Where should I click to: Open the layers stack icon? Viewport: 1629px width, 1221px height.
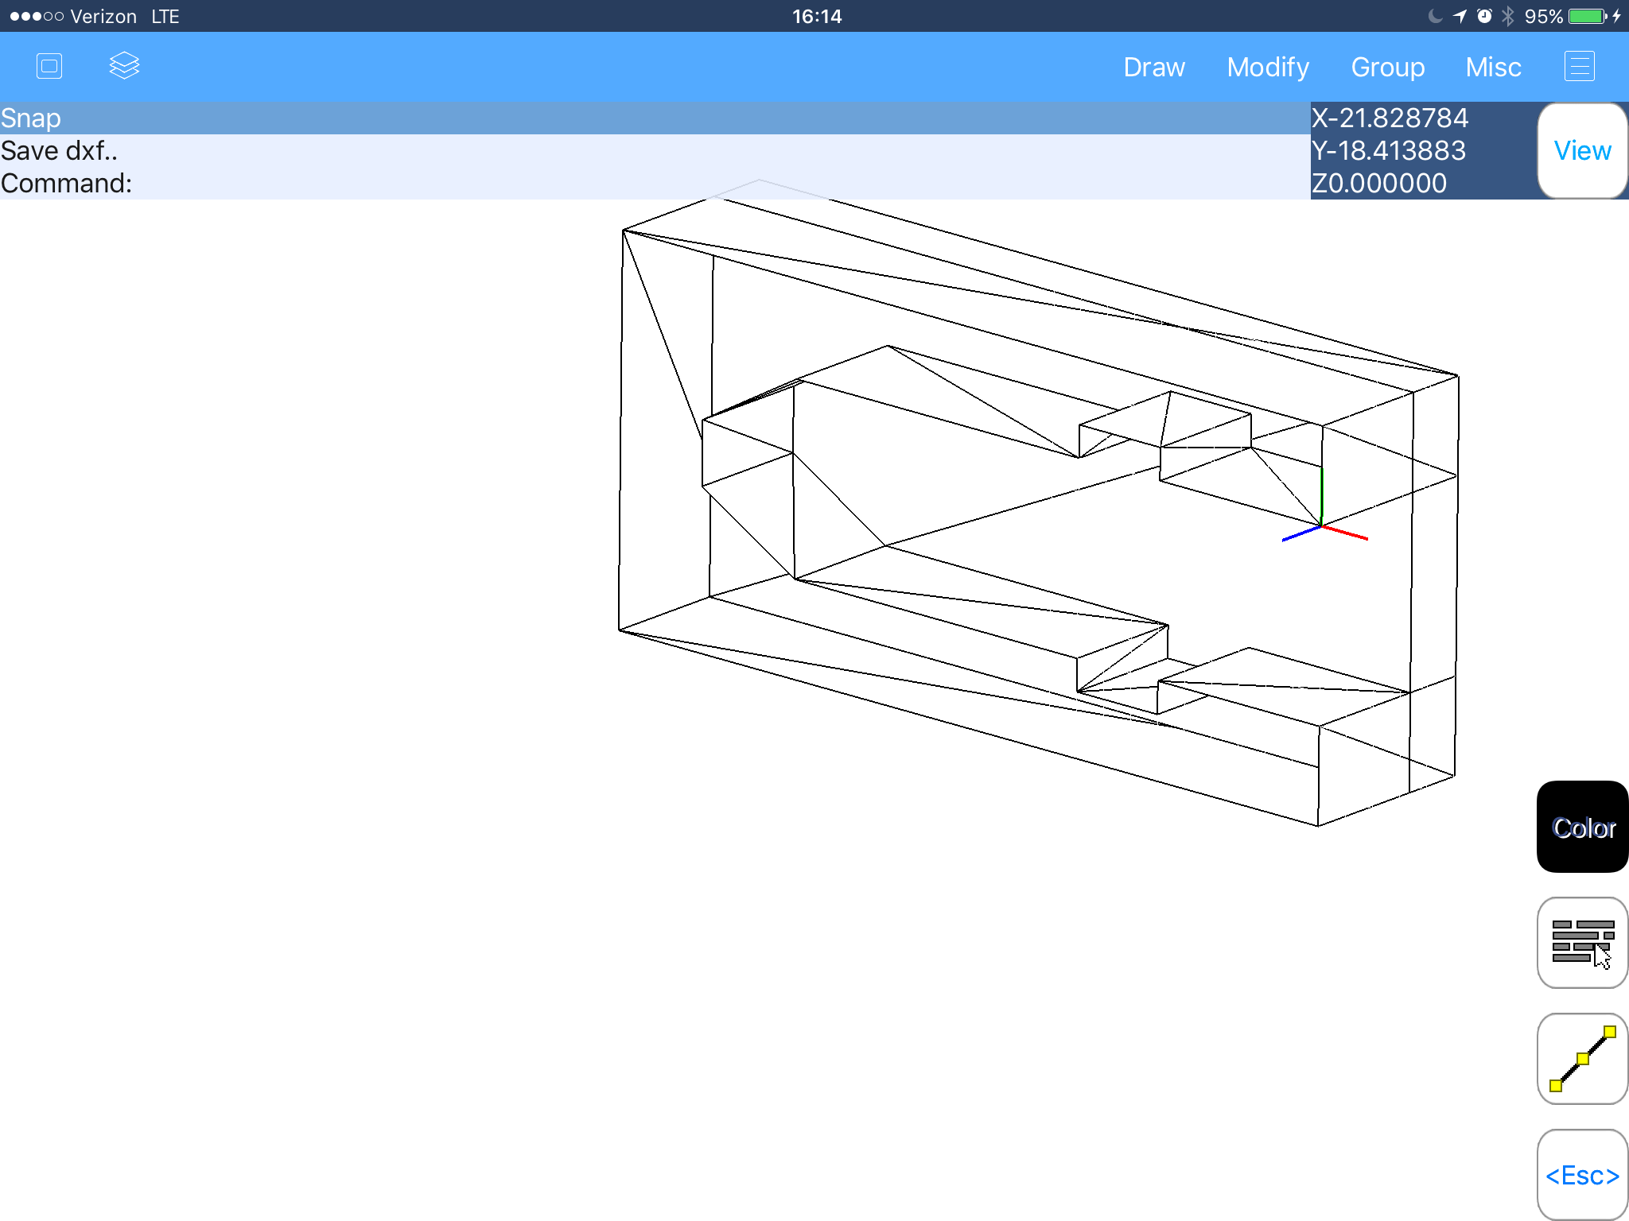124,66
